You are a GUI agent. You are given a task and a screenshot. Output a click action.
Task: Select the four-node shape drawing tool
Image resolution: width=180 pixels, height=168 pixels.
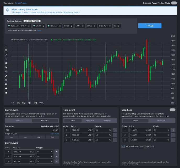(x=6, y=50)
